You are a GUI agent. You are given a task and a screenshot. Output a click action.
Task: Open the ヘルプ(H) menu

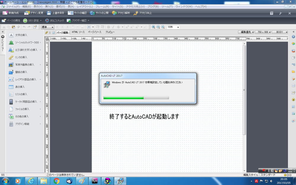coord(201,7)
